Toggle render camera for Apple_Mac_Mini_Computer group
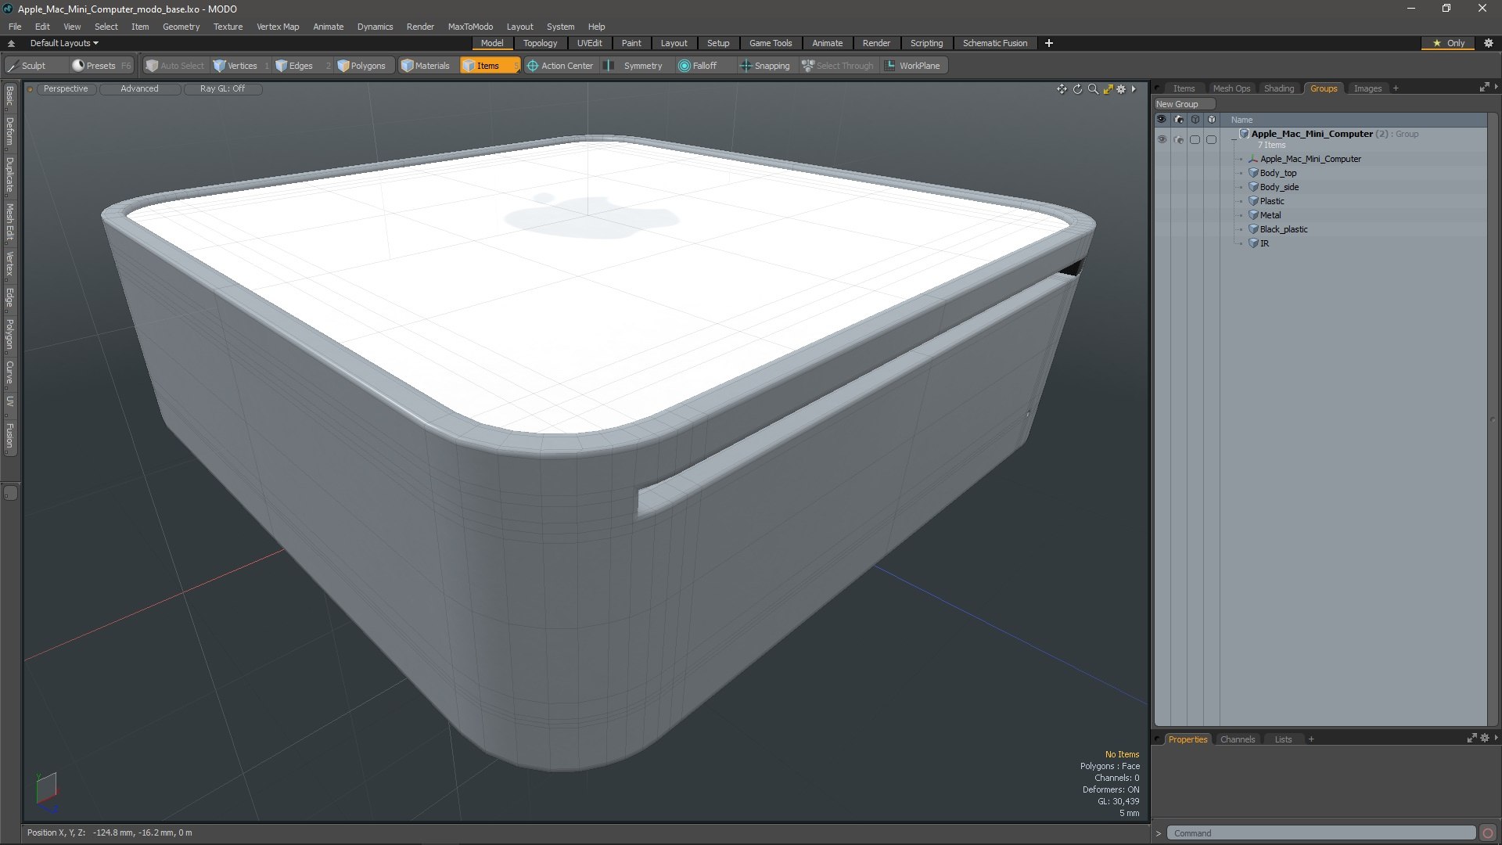The image size is (1502, 845). click(1178, 139)
